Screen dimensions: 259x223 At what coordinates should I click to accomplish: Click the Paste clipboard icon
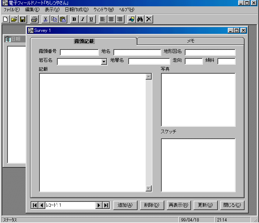point(63,19)
